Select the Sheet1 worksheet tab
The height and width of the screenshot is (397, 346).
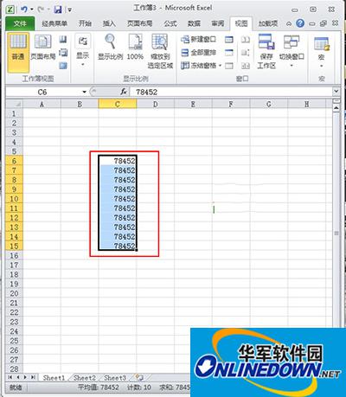point(54,378)
